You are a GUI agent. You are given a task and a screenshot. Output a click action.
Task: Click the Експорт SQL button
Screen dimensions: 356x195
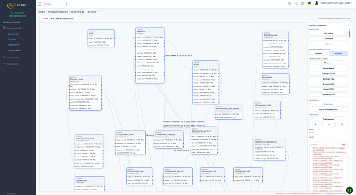point(328,79)
